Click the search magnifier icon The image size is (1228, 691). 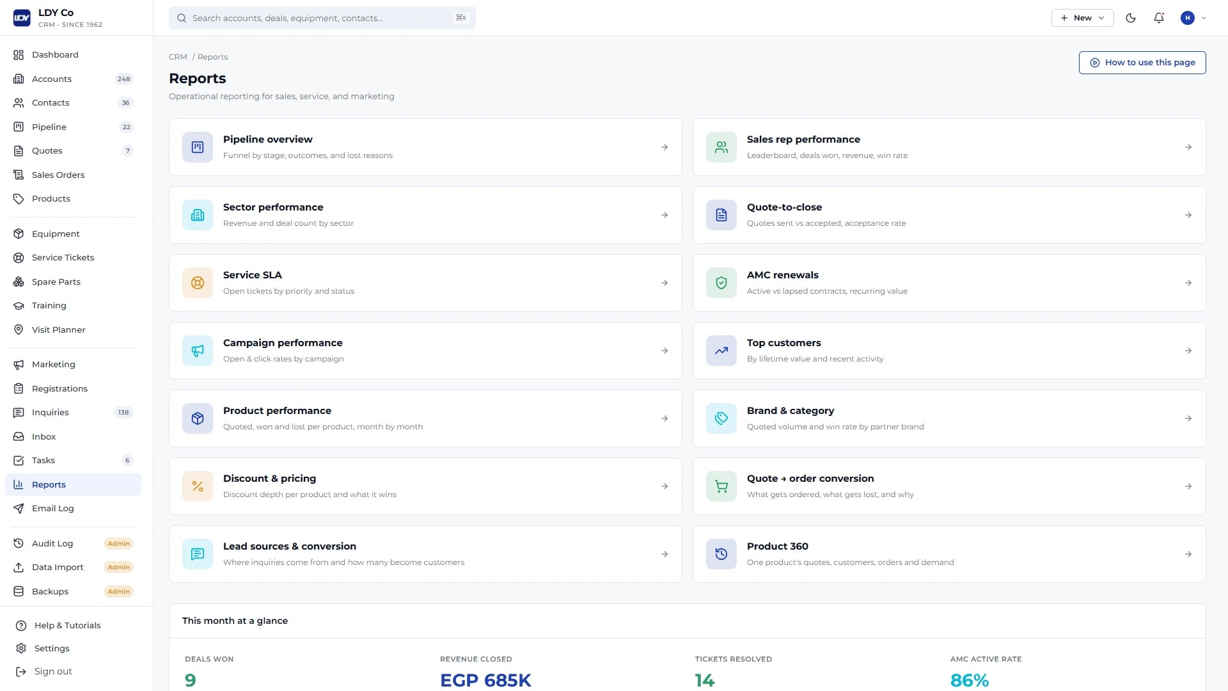point(182,18)
